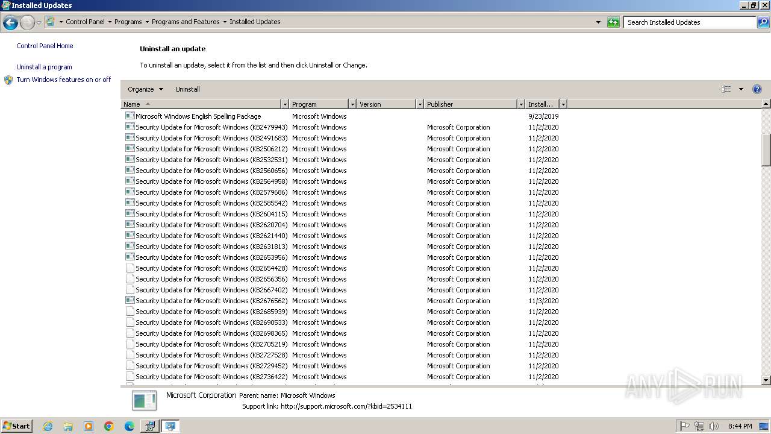Click Installed Updates in the breadcrumb
This screenshot has width=771, height=434.
pyautogui.click(x=255, y=22)
